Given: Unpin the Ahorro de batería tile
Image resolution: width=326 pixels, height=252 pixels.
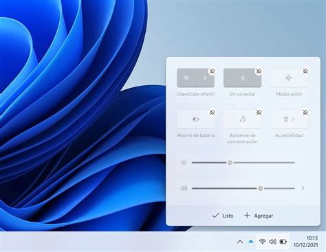Looking at the screenshot, I should tap(213, 113).
